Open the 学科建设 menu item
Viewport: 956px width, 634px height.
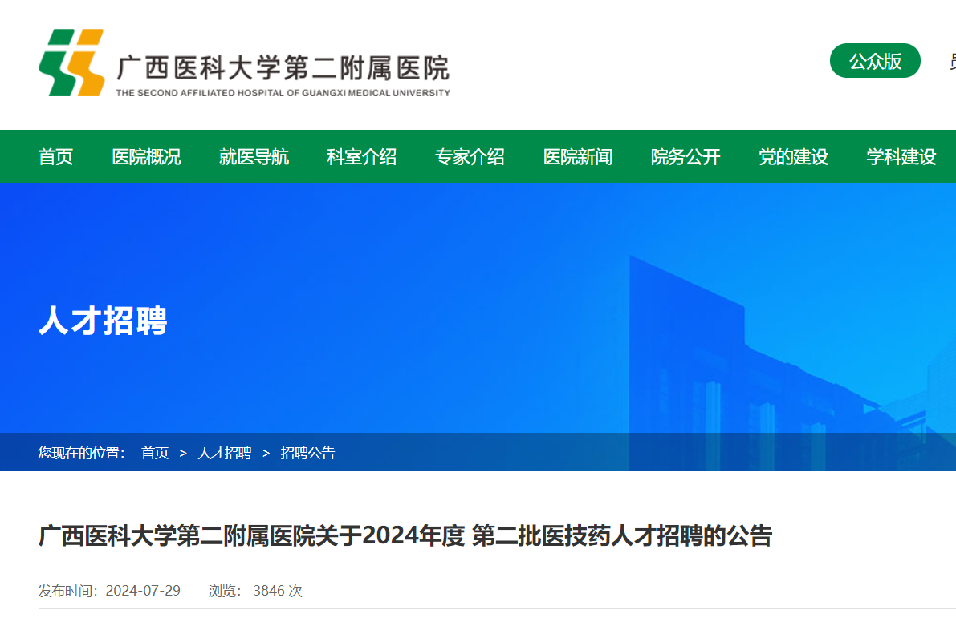[x=901, y=156]
